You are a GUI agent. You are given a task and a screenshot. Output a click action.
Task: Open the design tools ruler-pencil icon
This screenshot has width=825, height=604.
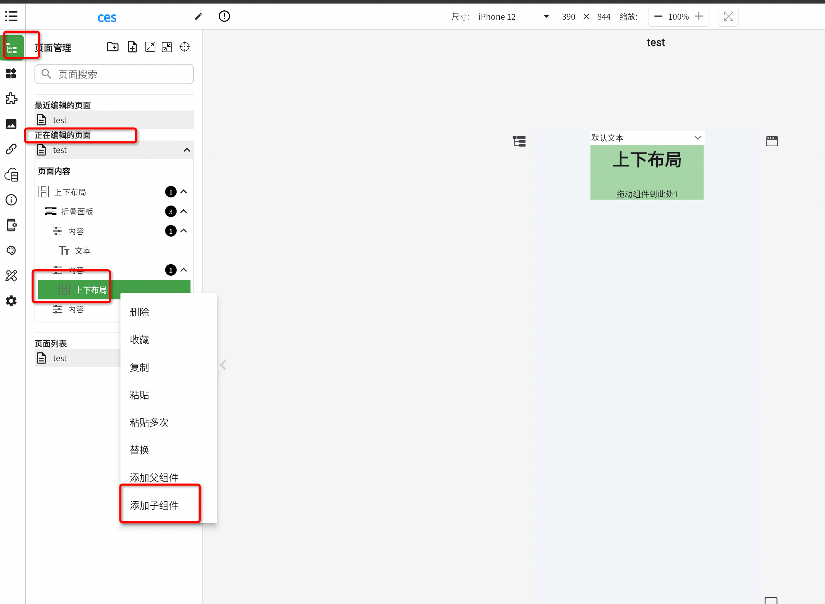(x=12, y=276)
